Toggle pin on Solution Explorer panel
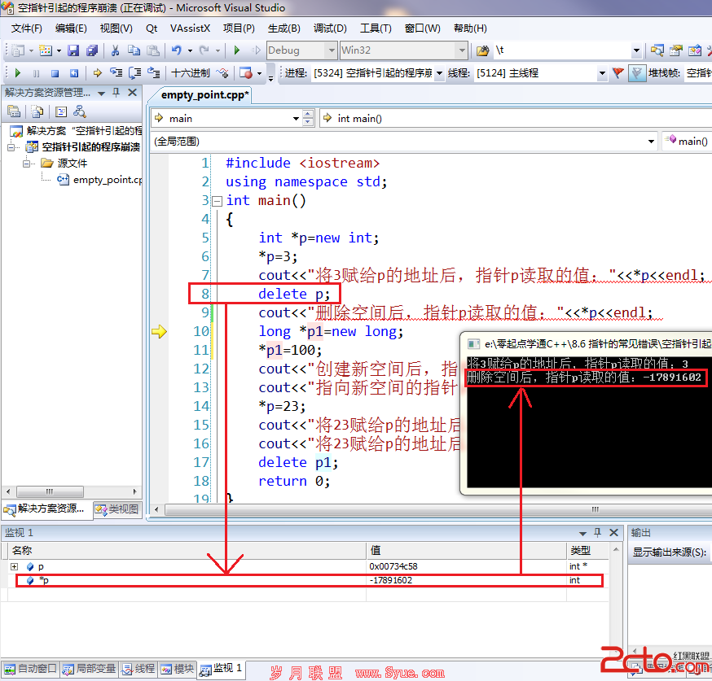 (116, 93)
